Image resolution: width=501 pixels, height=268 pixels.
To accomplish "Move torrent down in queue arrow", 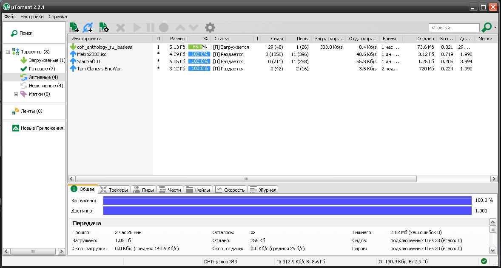I will 194,28.
